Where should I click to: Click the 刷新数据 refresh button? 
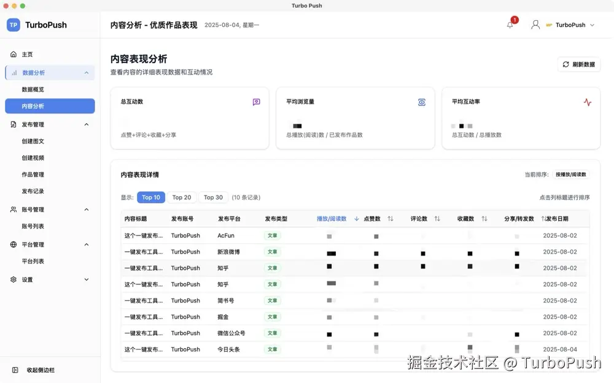coord(578,64)
